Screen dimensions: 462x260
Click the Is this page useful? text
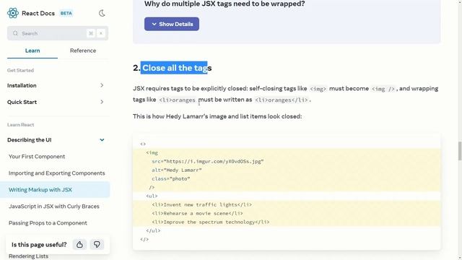pyautogui.click(x=39, y=245)
